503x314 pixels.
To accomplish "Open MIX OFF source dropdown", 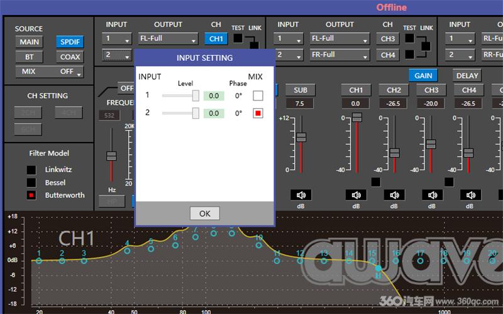I will (50, 72).
